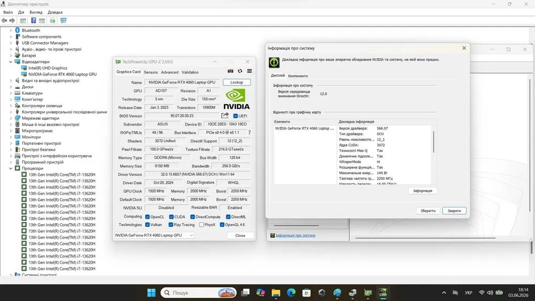This screenshot has height=301, width=535.
Task: Click the battery status tray icon
Action: tap(499, 292)
